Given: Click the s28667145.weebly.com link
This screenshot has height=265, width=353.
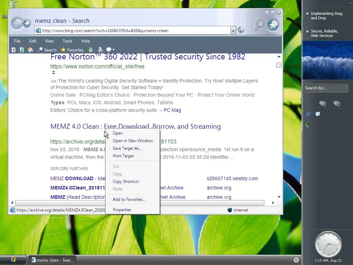Looking at the screenshot, I should pyautogui.click(x=232, y=178).
